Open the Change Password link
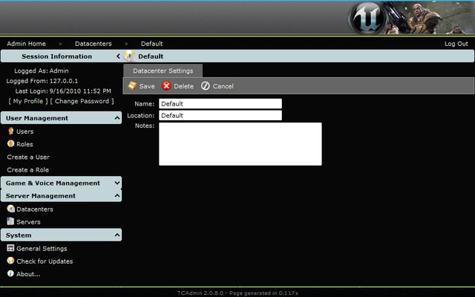 coord(82,101)
